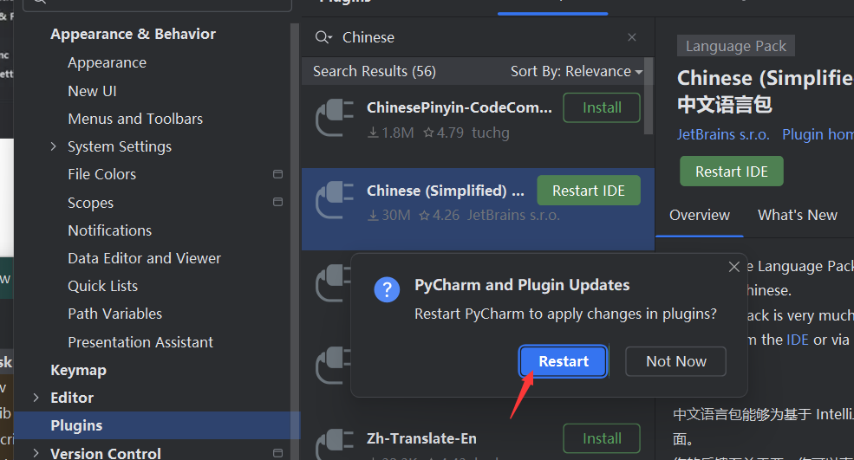Install the Zh-Translate-En plugin

pyautogui.click(x=602, y=438)
